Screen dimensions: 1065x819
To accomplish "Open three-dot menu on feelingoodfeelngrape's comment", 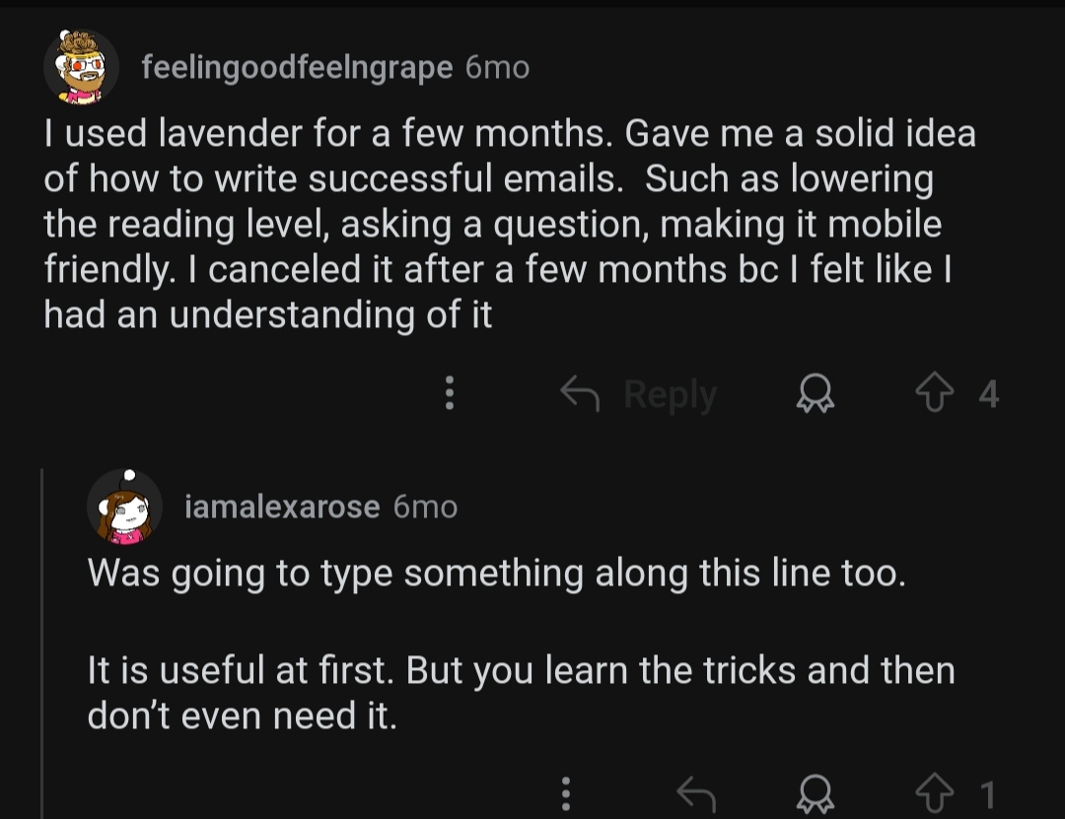I will pos(449,392).
